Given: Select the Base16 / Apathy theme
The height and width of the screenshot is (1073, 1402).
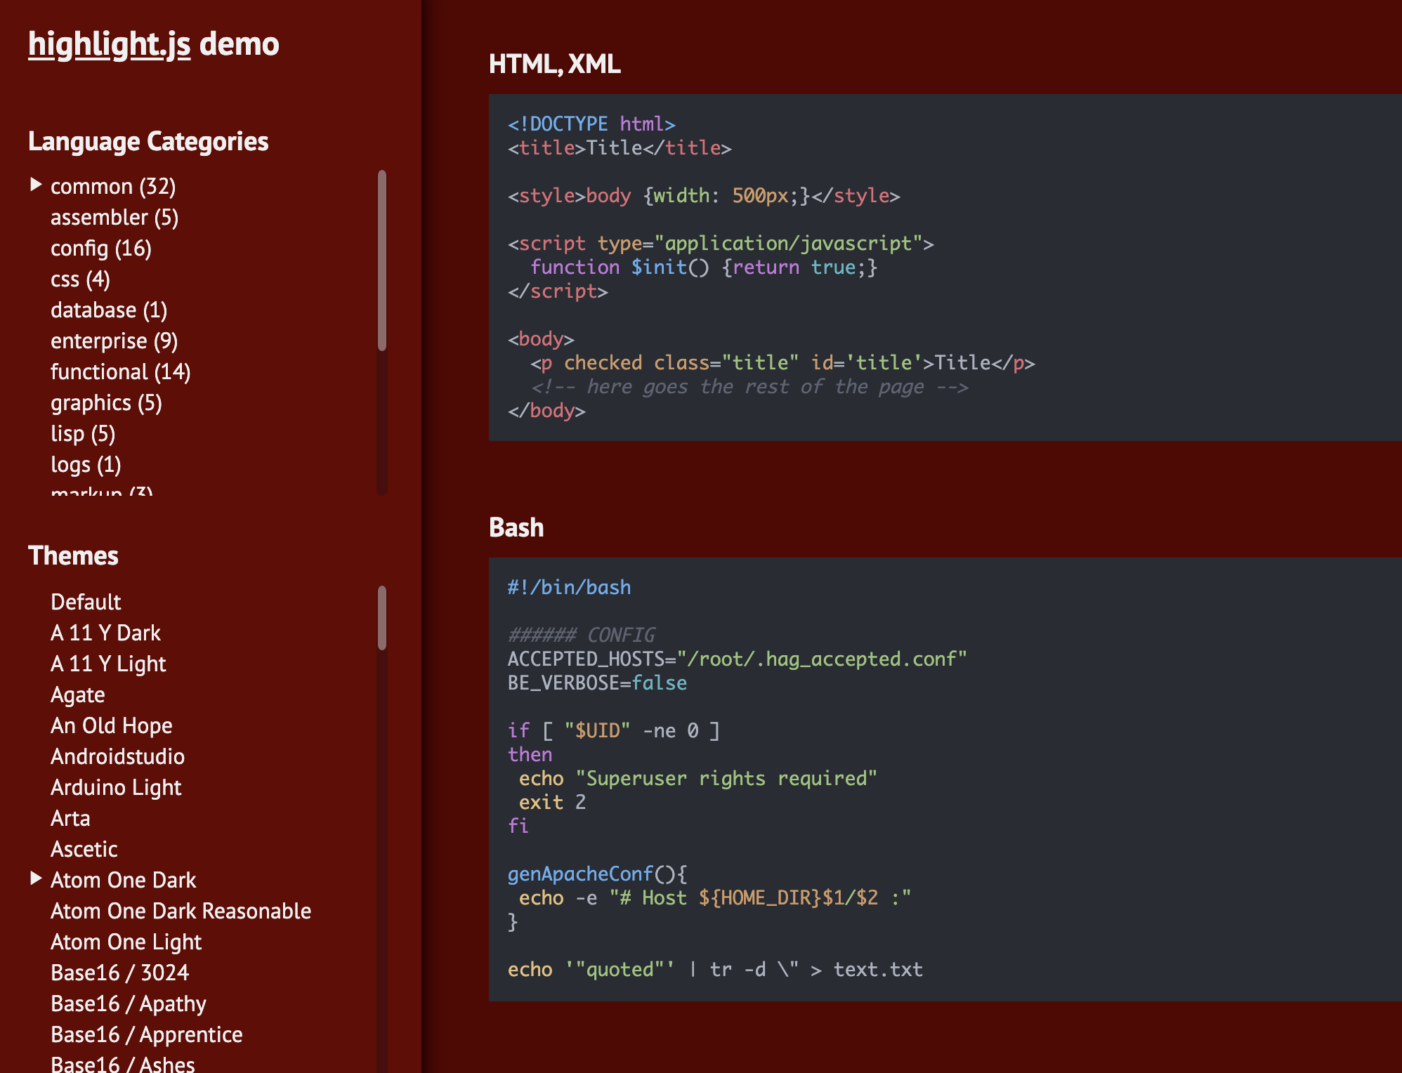Looking at the screenshot, I should (x=128, y=1004).
